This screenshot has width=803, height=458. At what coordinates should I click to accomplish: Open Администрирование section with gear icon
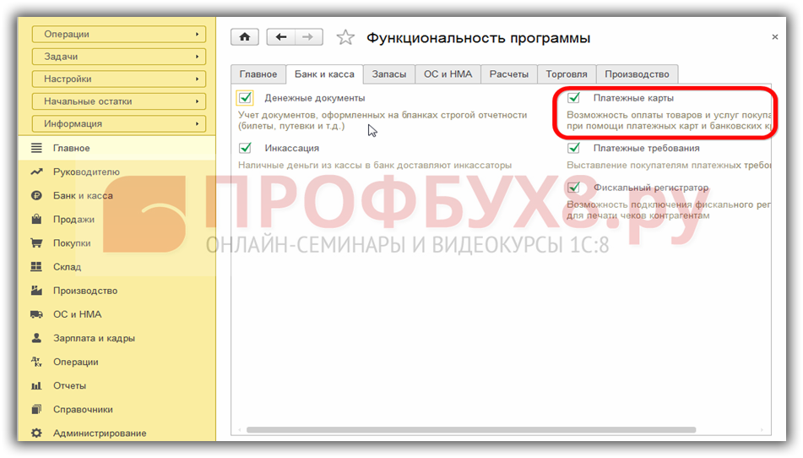[99, 433]
